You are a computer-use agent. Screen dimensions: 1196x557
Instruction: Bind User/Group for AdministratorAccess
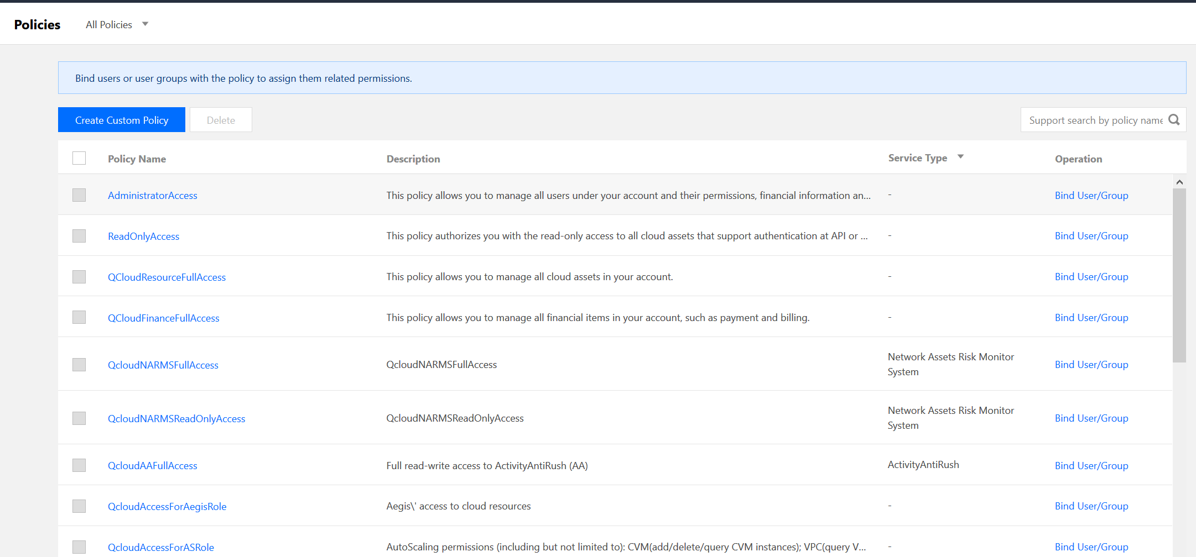click(1091, 196)
